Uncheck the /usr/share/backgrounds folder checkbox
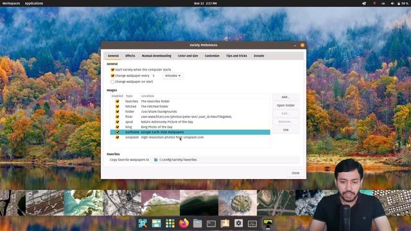Screen dimensions: 411x231 coord(118,112)
